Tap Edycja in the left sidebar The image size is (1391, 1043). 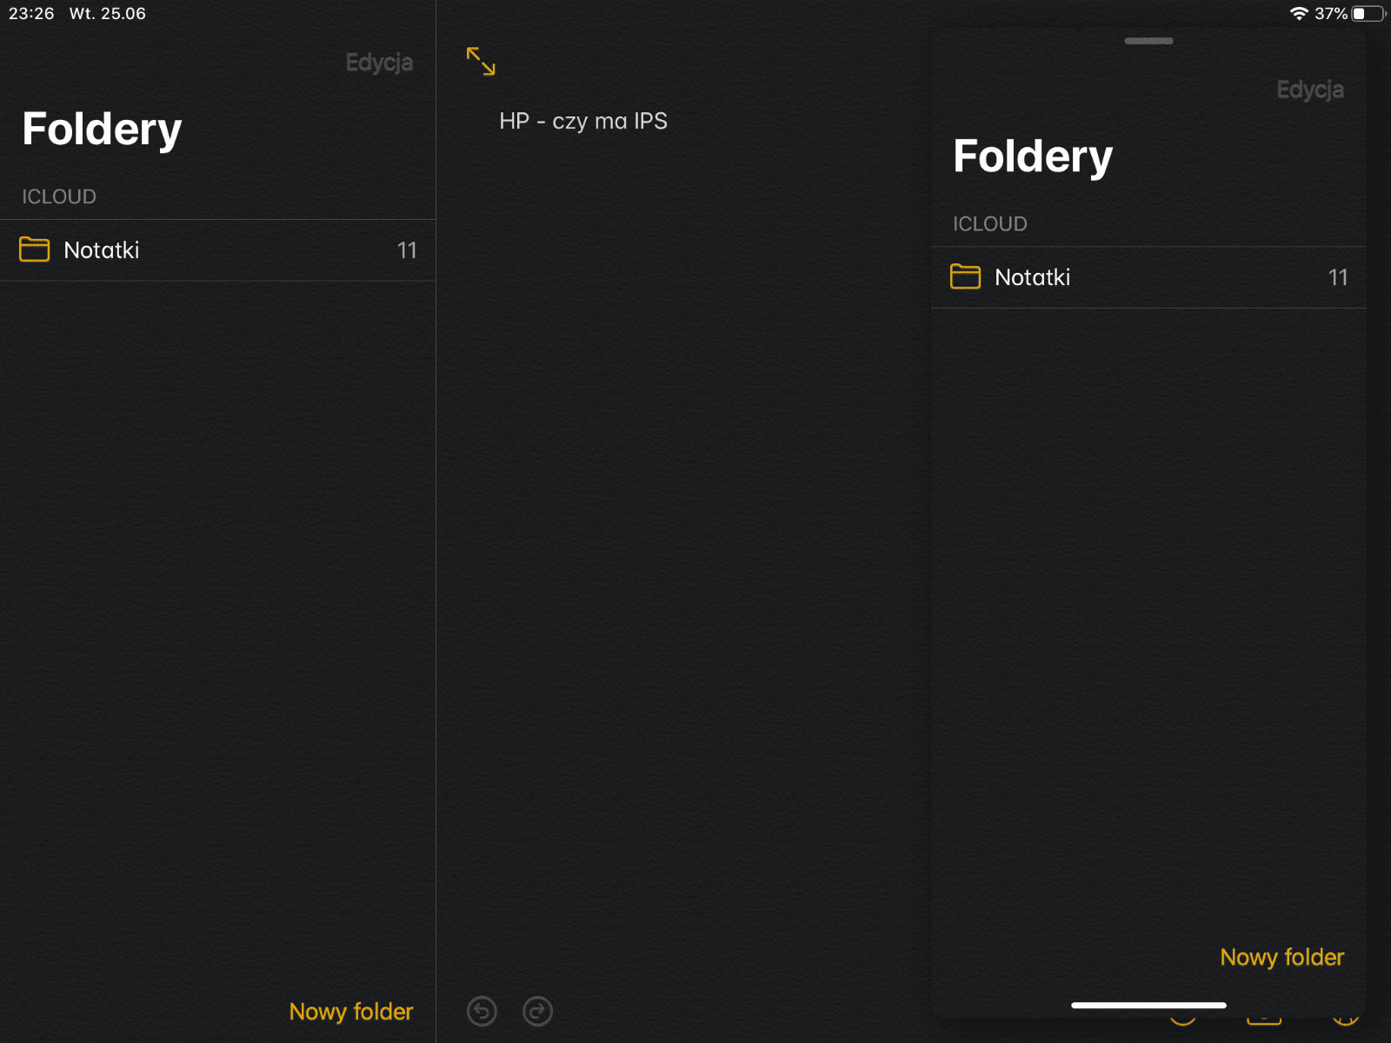tap(379, 63)
